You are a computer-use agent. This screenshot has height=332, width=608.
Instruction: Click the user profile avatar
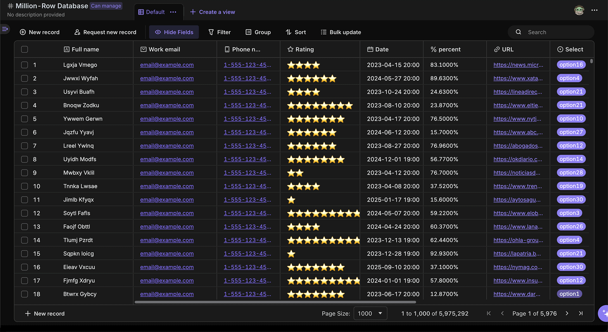579,10
